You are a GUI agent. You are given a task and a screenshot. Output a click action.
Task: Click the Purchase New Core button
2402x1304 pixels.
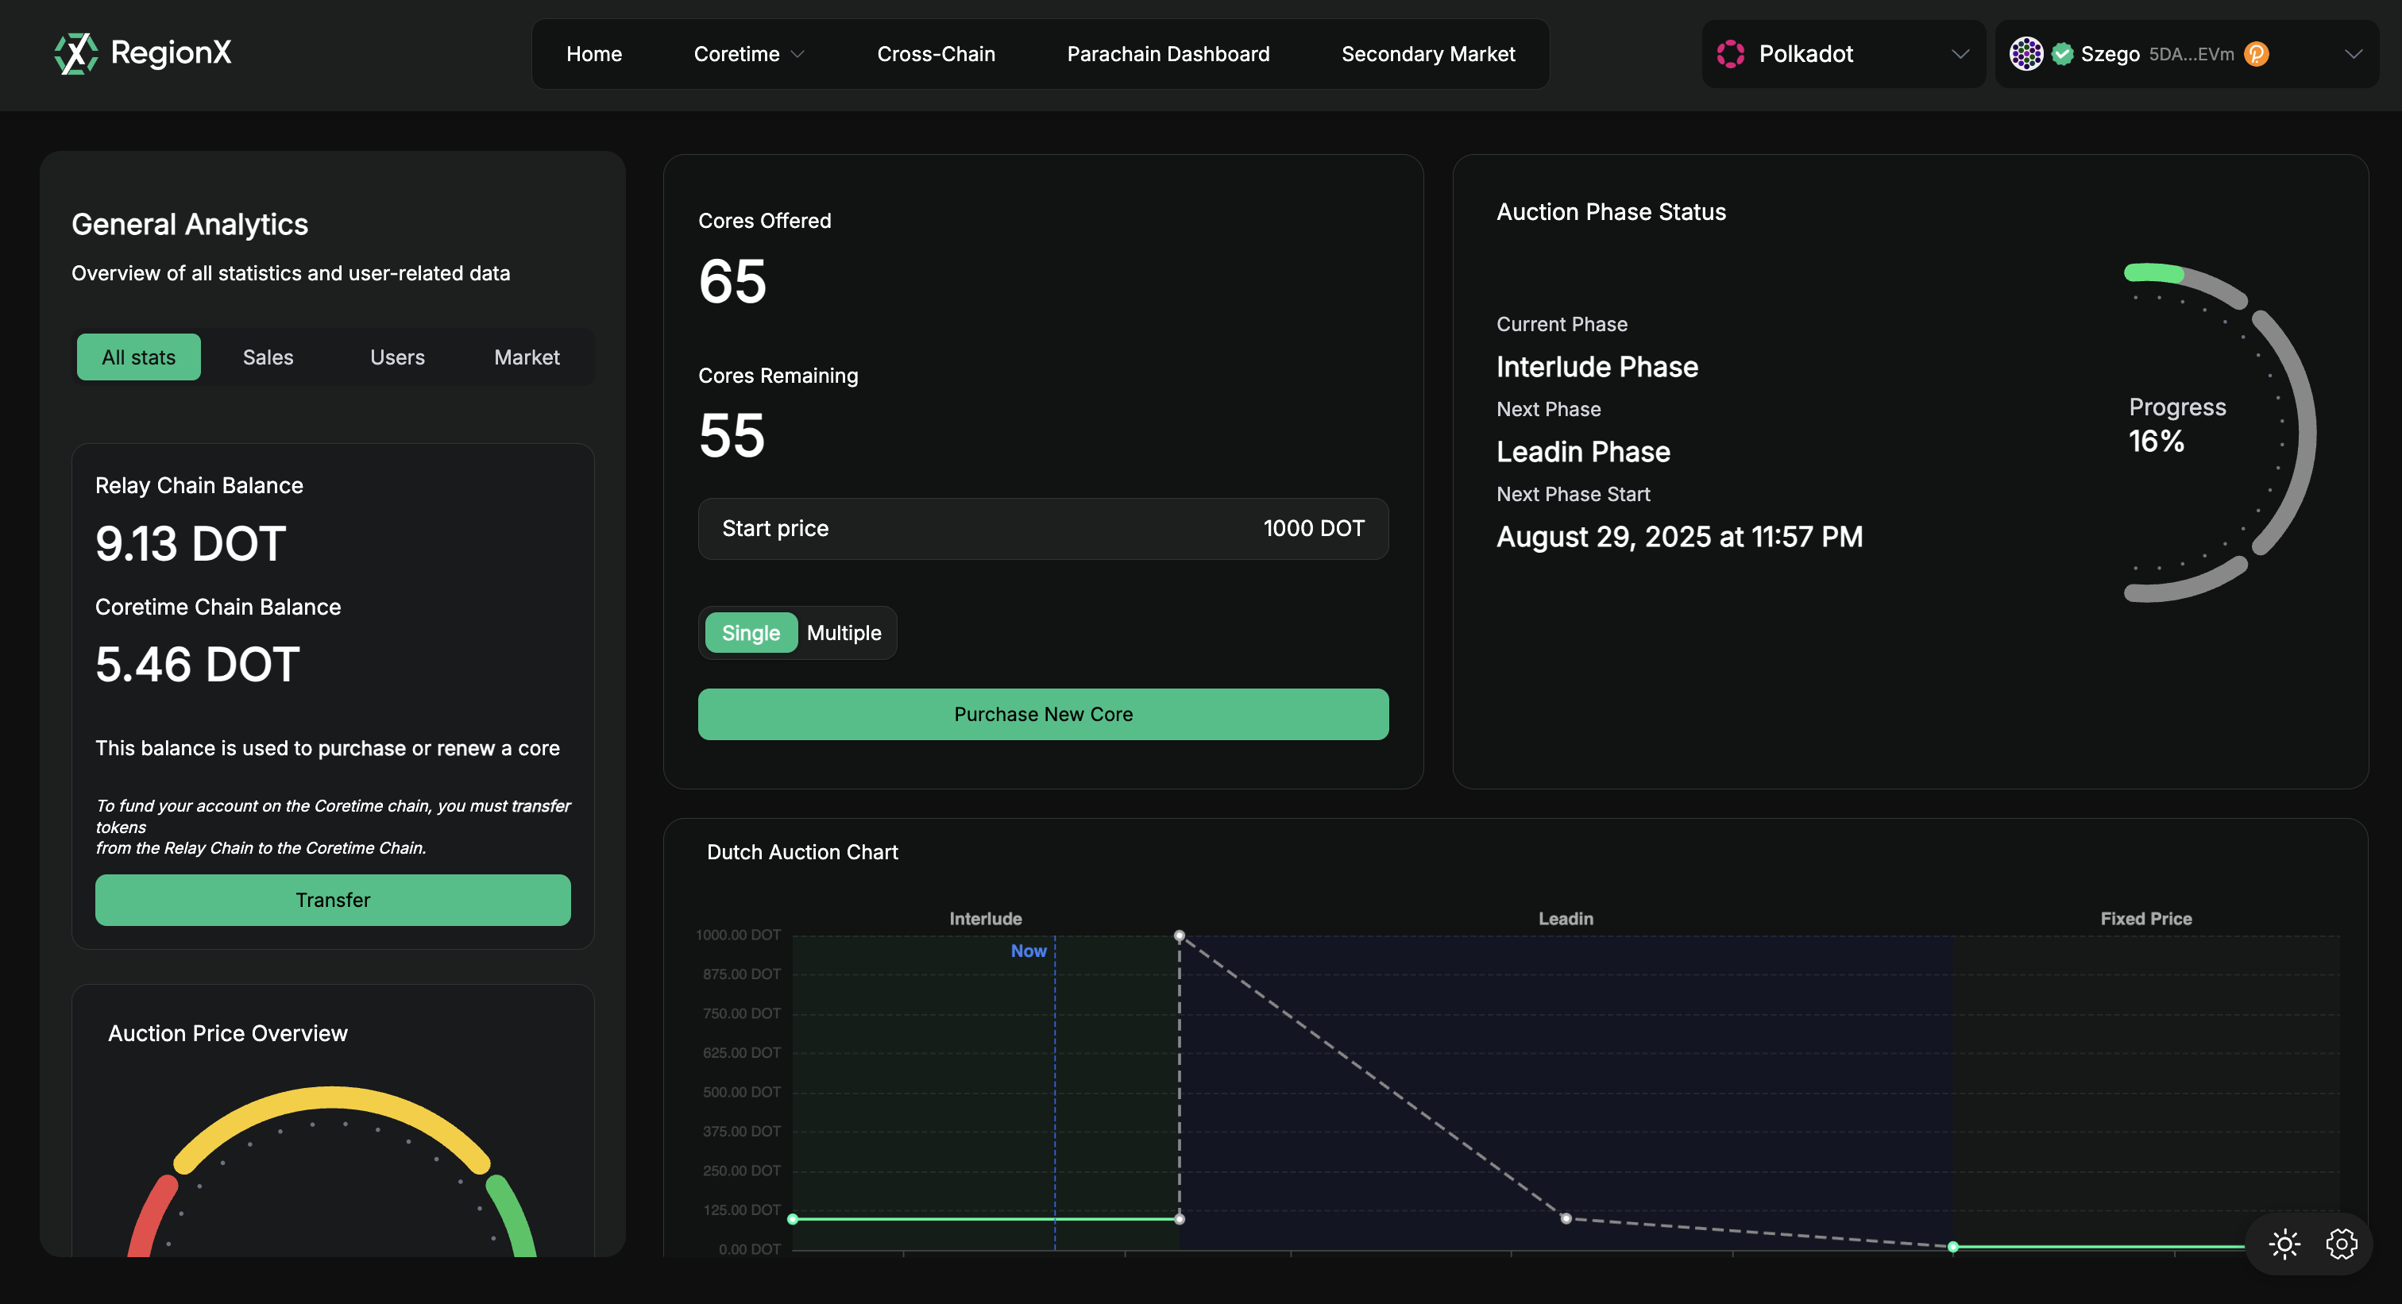tap(1042, 714)
